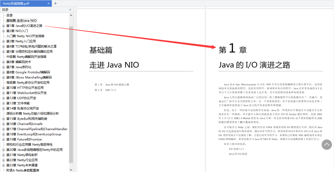The height and width of the screenshot is (172, 334).
Task: Close the 目录 sidebar panel
Action: tap(70, 10)
